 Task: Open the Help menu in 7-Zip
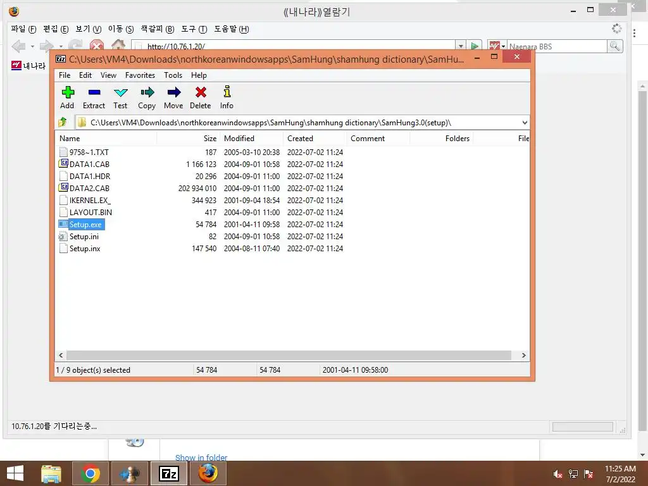[199, 75]
